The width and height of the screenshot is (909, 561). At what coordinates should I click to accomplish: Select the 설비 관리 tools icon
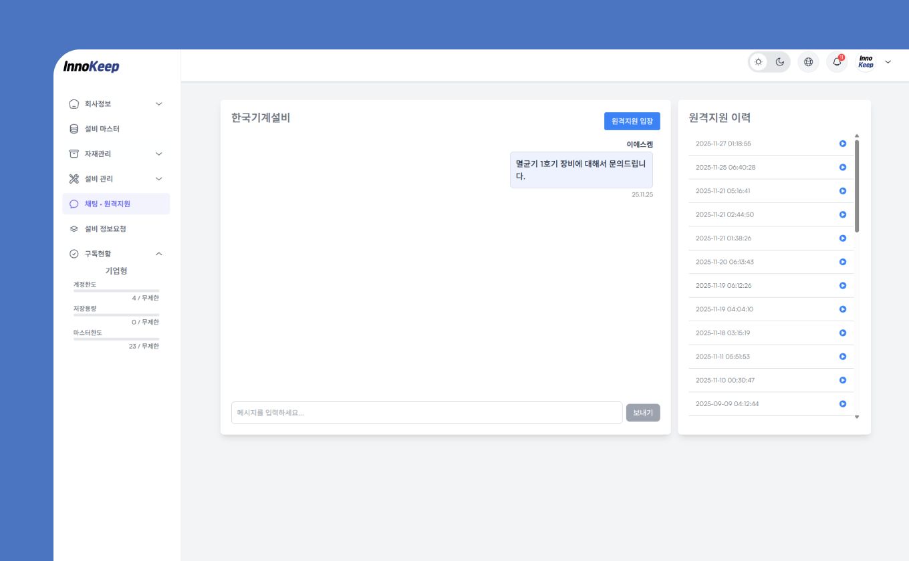[x=74, y=178]
